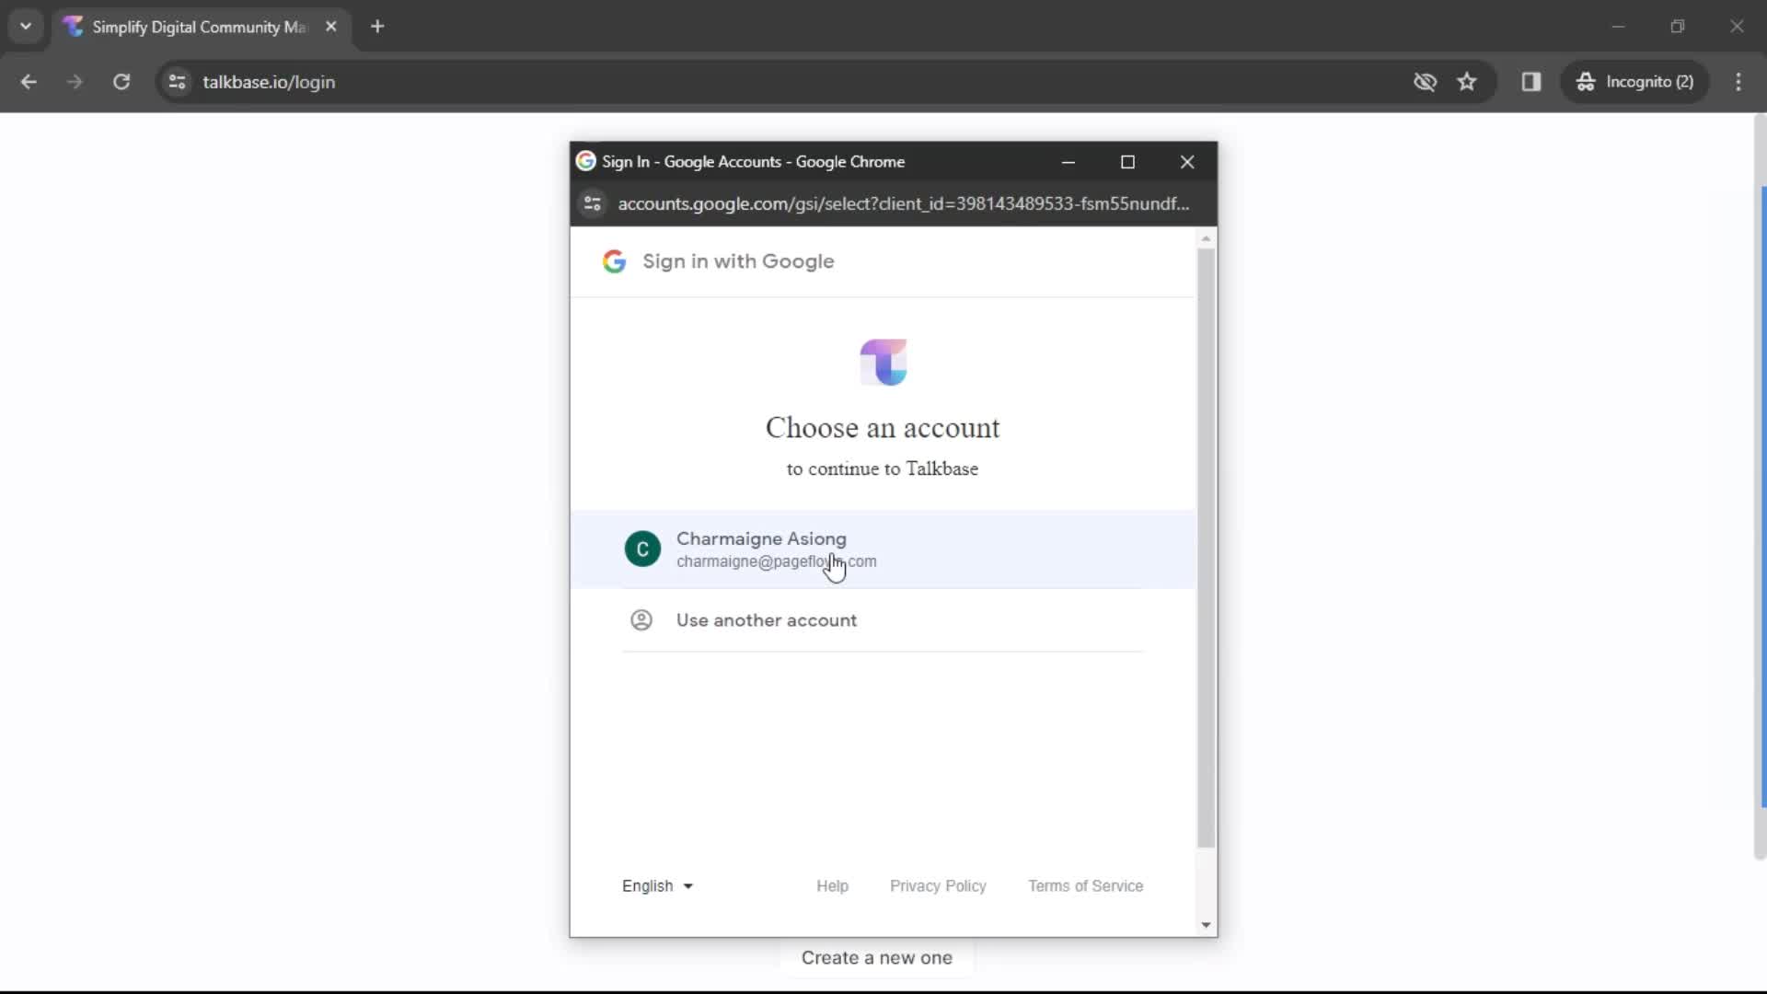Screen dimensions: 1767x994
Task: Click the Talkbase logo above Choose an account
Action: 883,362
